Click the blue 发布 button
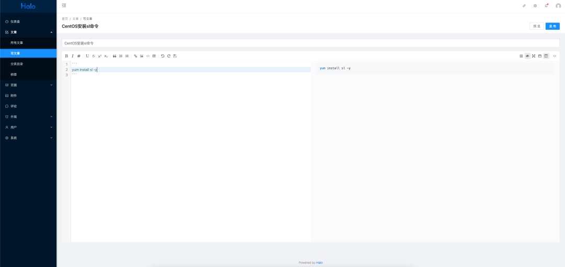The image size is (565, 267). (552, 26)
